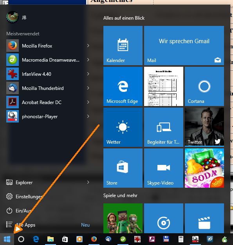Image resolution: width=233 pixels, height=245 pixels.
Task: Switch to Firefox in the taskbar
Action: coord(94,239)
